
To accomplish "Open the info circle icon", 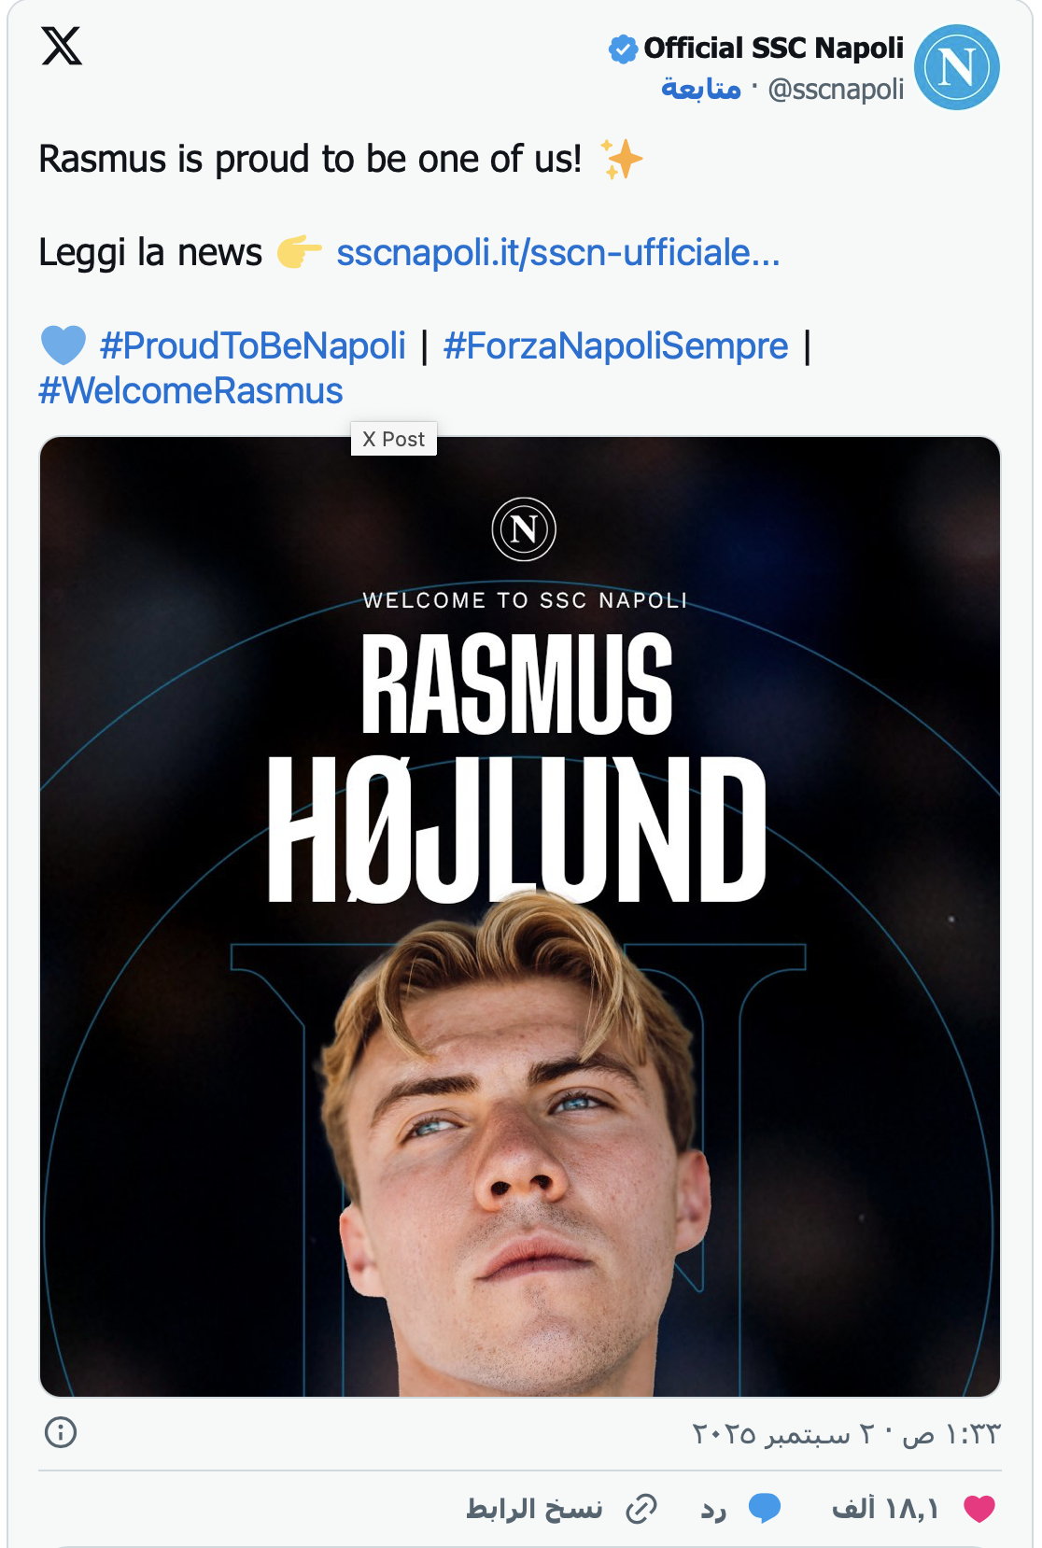I will [61, 1432].
